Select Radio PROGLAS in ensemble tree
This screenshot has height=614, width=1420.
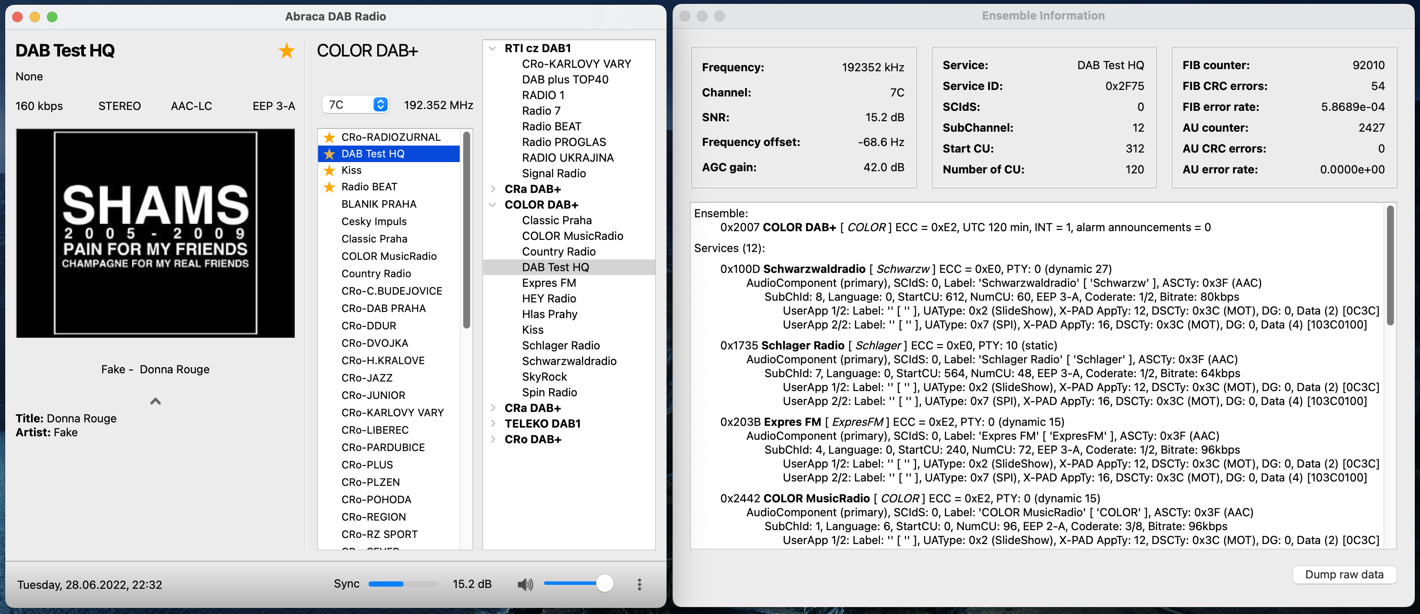pyautogui.click(x=564, y=142)
